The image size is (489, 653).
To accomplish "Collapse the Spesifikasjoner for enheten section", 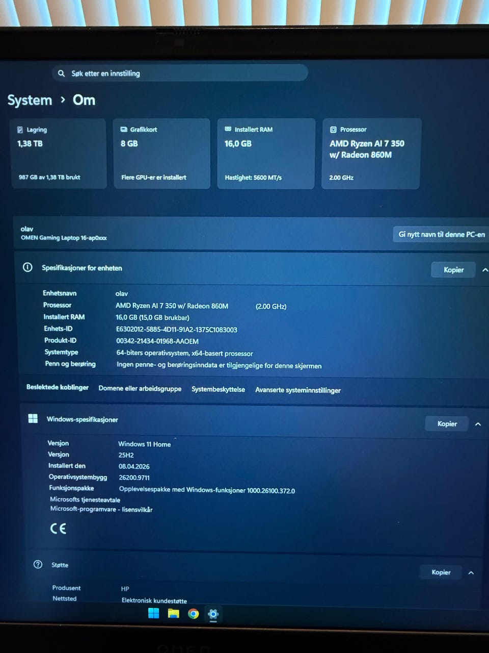I will [x=484, y=270].
